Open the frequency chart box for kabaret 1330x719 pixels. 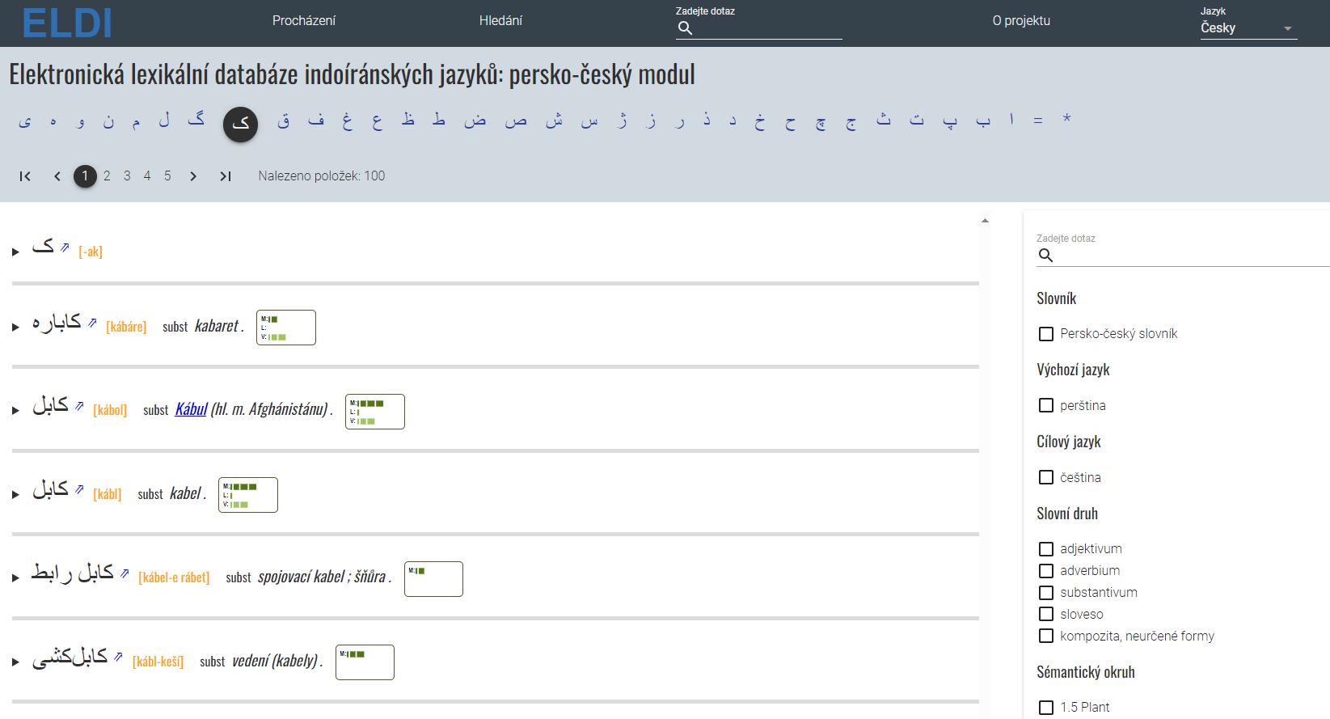click(x=285, y=328)
